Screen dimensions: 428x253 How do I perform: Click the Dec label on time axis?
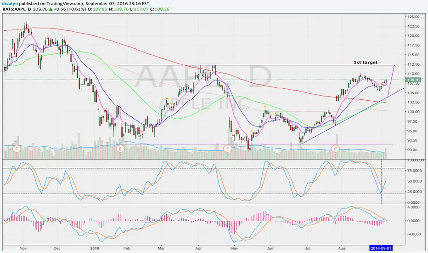click(x=57, y=248)
